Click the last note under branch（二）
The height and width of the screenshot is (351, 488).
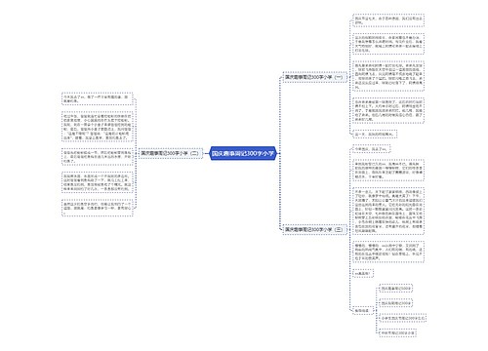pos(98,208)
